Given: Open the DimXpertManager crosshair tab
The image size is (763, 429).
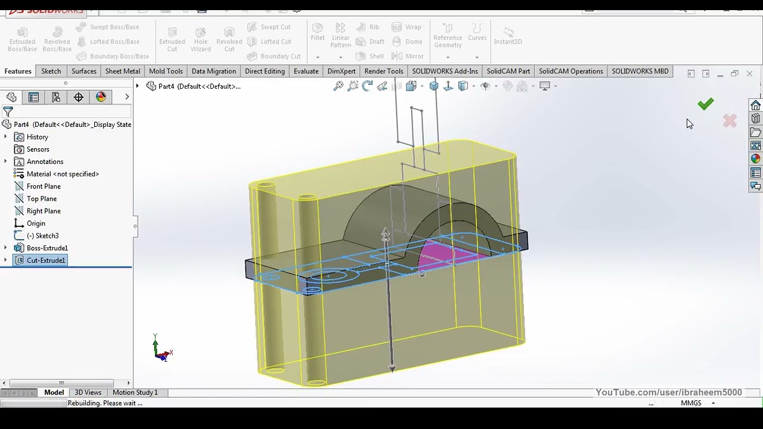Looking at the screenshot, I should point(78,97).
